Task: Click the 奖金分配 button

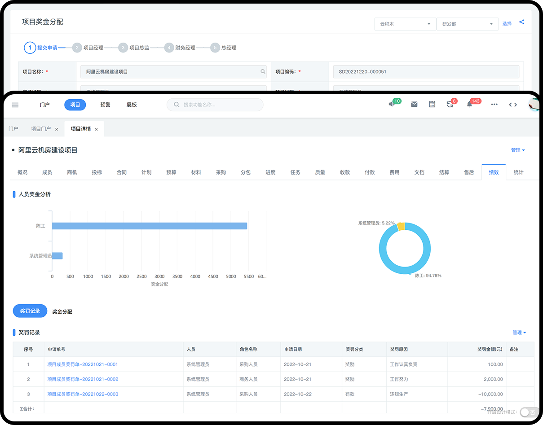Action: click(x=62, y=311)
